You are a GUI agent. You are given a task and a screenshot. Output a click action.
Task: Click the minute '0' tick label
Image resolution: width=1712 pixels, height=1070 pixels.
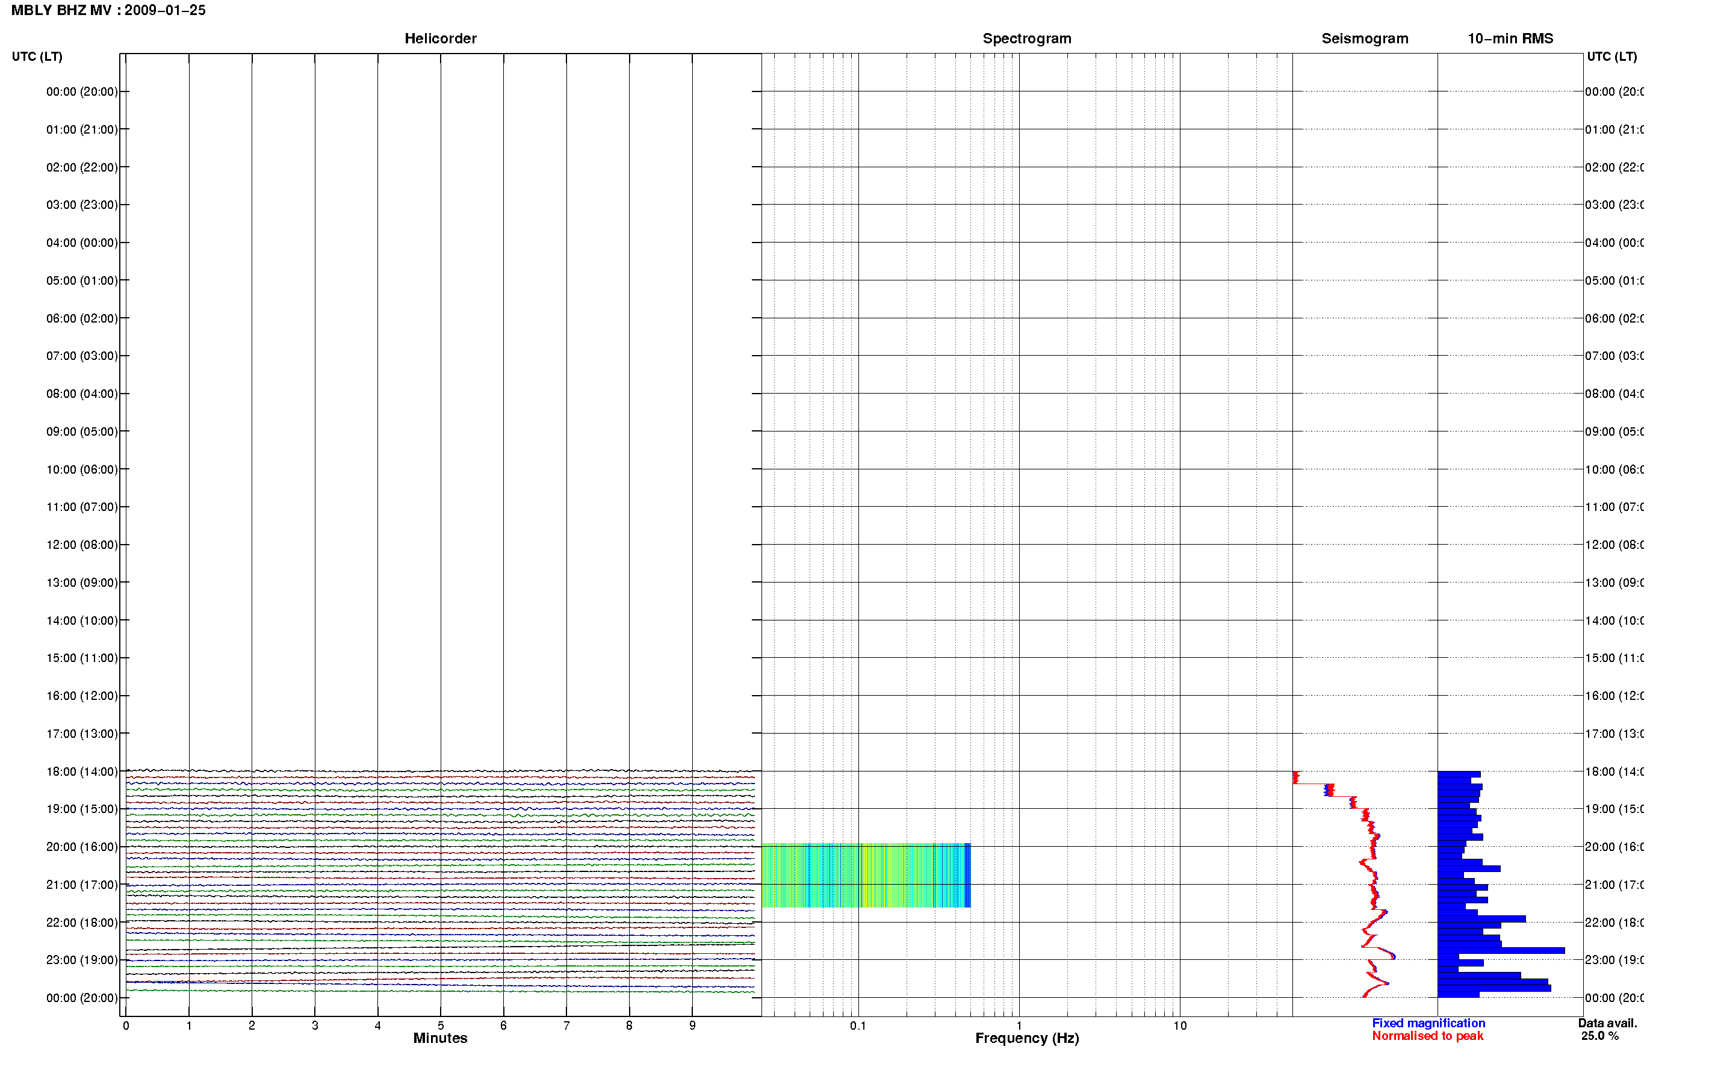pyautogui.click(x=126, y=1025)
